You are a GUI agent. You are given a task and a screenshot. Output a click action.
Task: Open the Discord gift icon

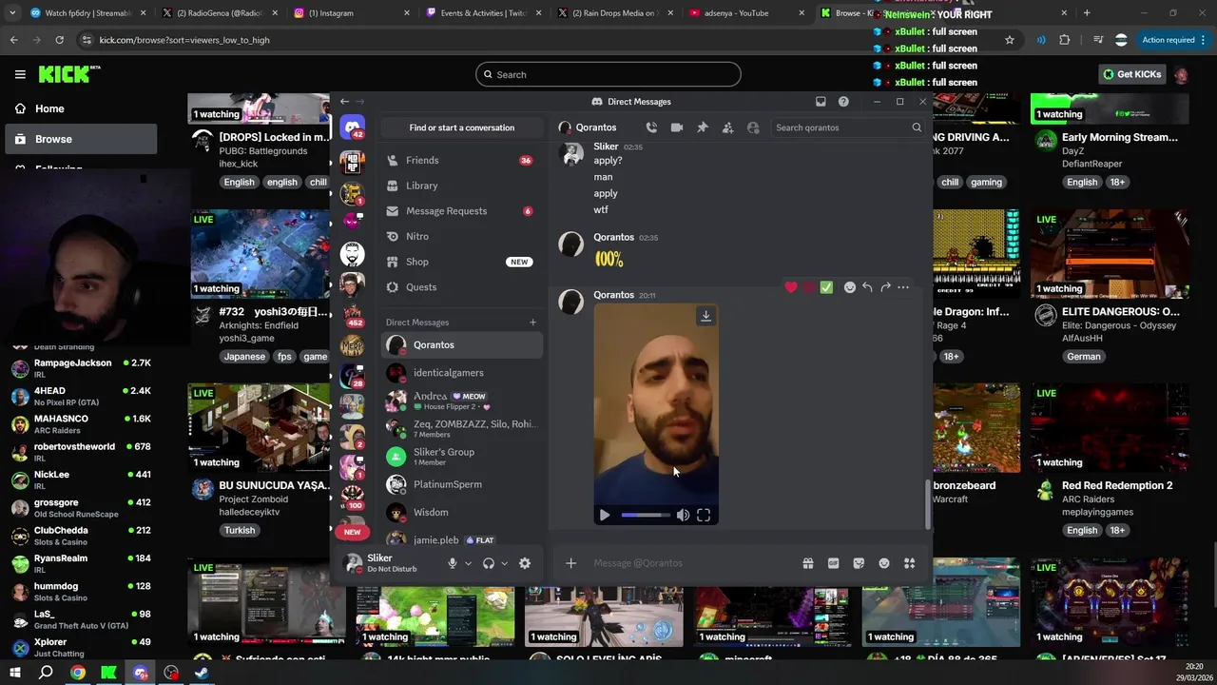[x=808, y=563]
